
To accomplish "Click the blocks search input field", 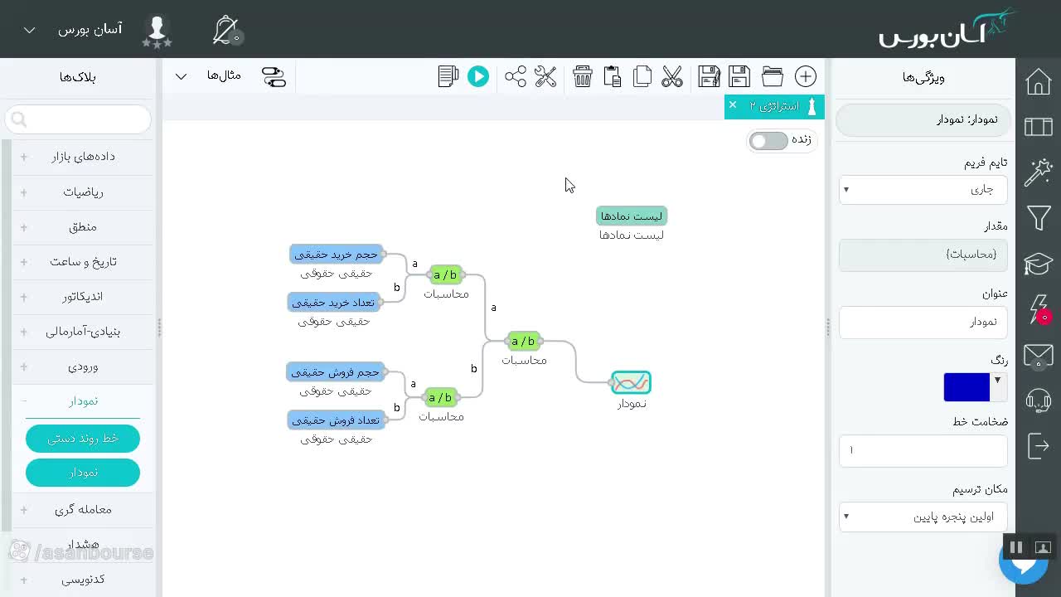I will point(79,119).
